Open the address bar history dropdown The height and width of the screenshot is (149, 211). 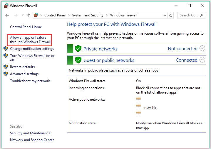pos(165,16)
